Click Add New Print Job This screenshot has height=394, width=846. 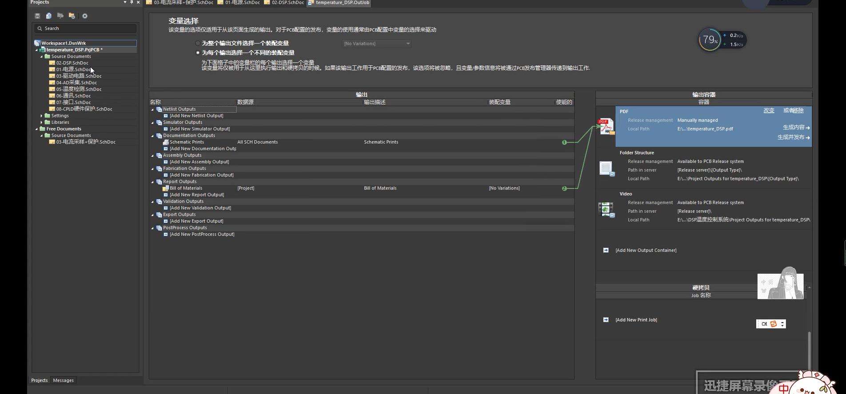(636, 320)
